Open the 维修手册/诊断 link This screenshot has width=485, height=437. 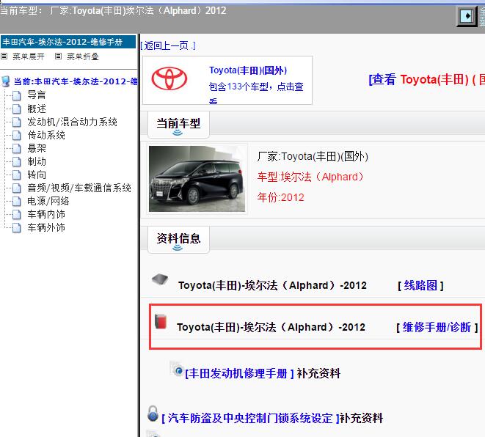tap(437, 327)
